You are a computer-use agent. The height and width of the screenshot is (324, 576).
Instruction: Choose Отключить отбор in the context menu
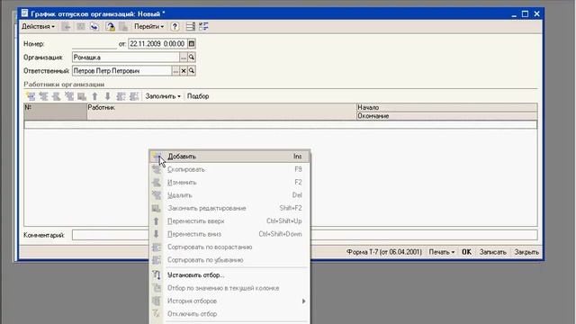229,314
